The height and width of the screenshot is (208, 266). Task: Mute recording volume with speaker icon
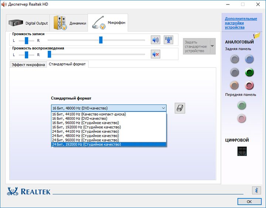156,40
